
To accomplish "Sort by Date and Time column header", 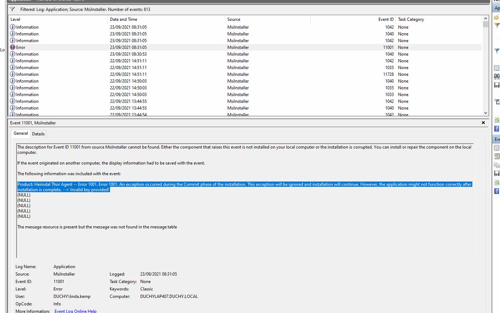I will click(x=166, y=19).
